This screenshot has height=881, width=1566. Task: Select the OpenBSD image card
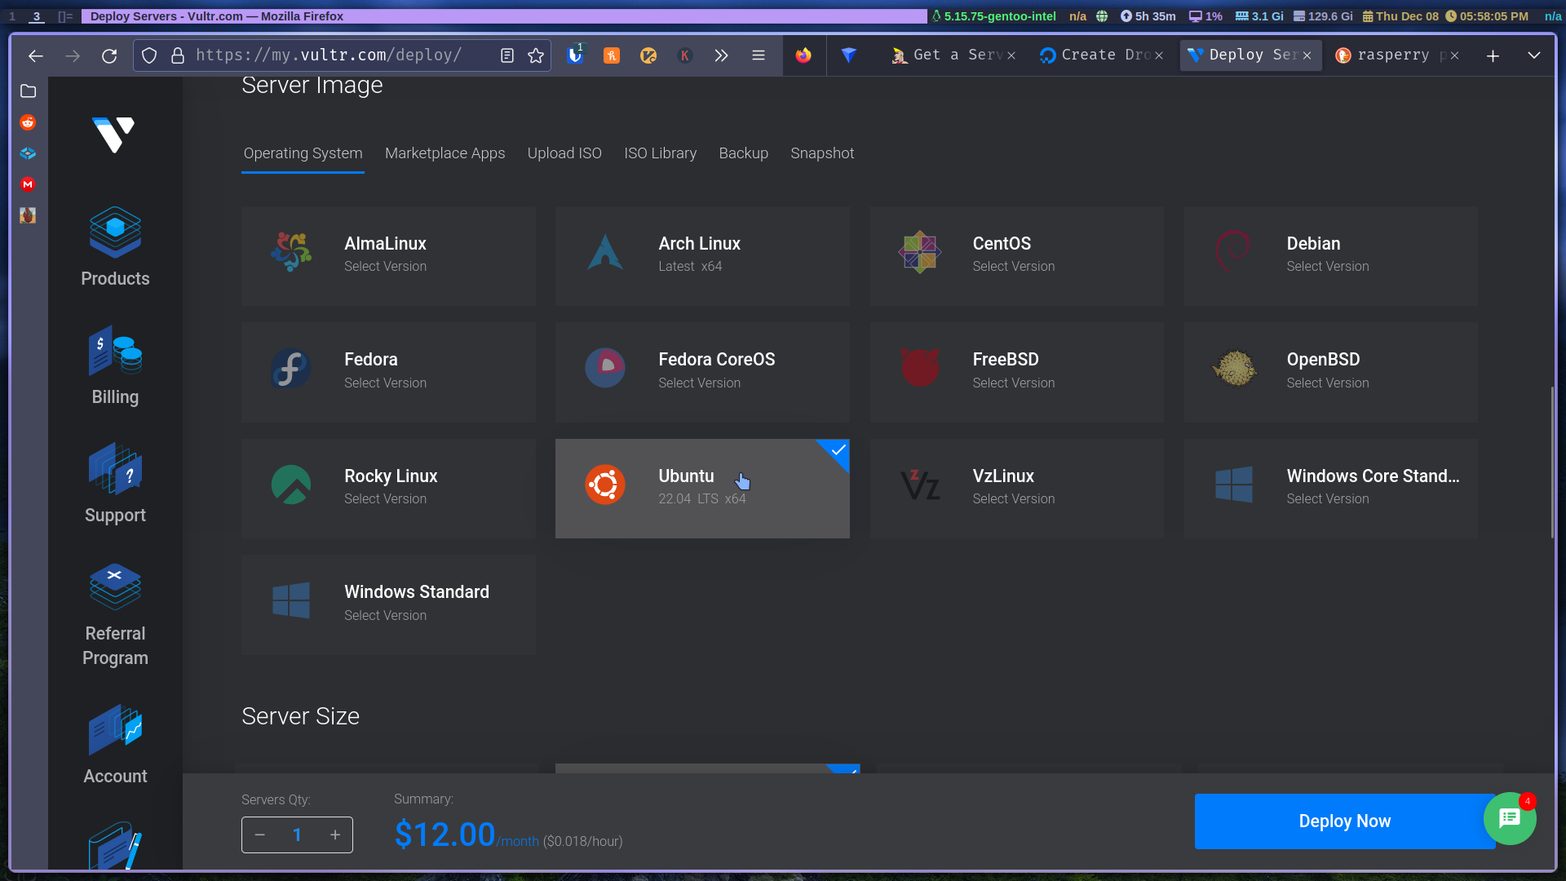pyautogui.click(x=1330, y=372)
